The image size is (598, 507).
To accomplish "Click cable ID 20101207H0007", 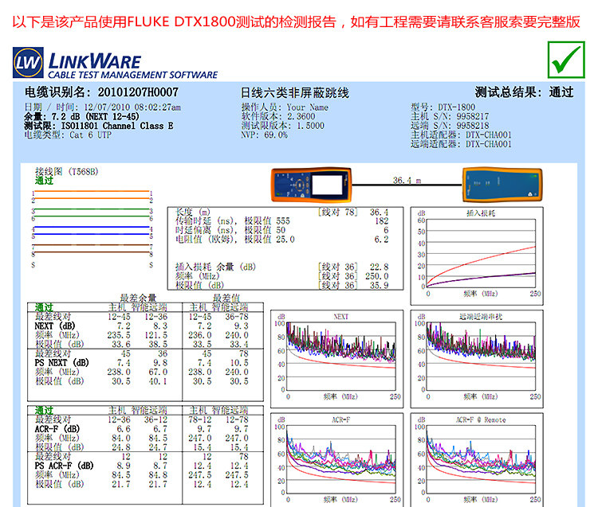I will click(138, 92).
